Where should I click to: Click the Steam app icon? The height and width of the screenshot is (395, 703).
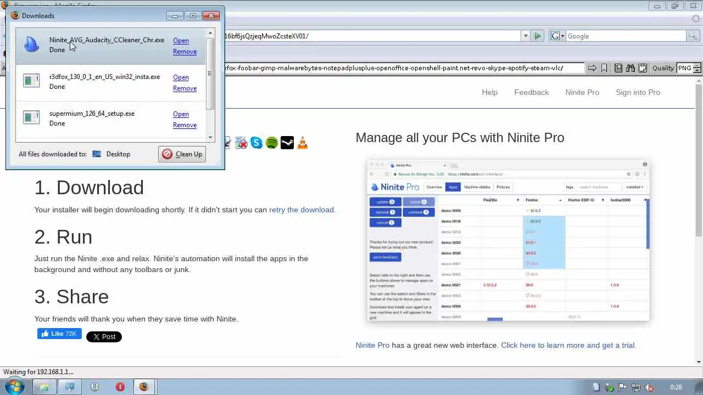point(287,143)
